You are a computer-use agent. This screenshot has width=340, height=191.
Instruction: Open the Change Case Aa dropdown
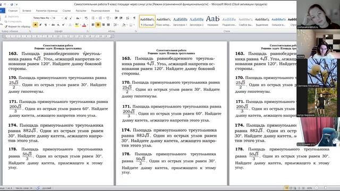78,18
